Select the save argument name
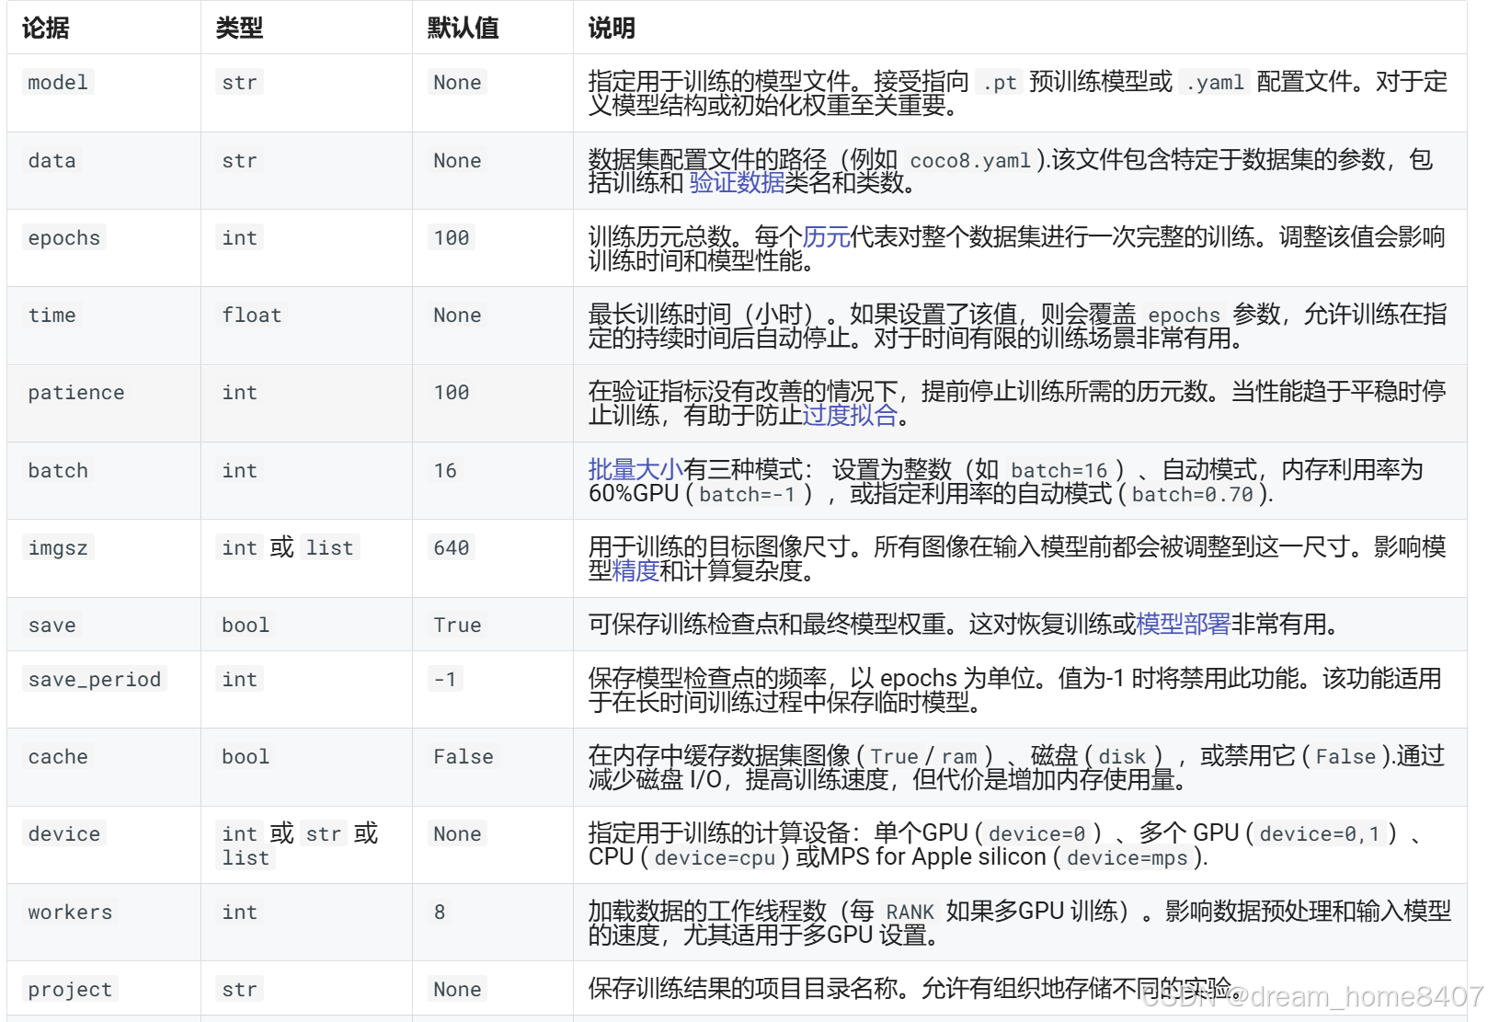Screen dimensions: 1488x1022 pyautogui.click(x=52, y=626)
